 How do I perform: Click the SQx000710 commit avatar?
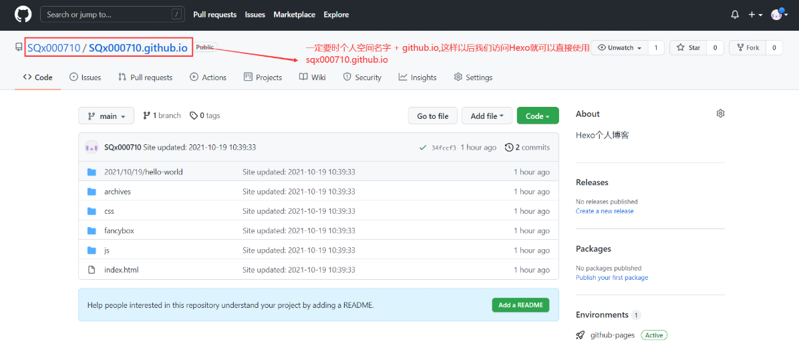[x=92, y=147]
